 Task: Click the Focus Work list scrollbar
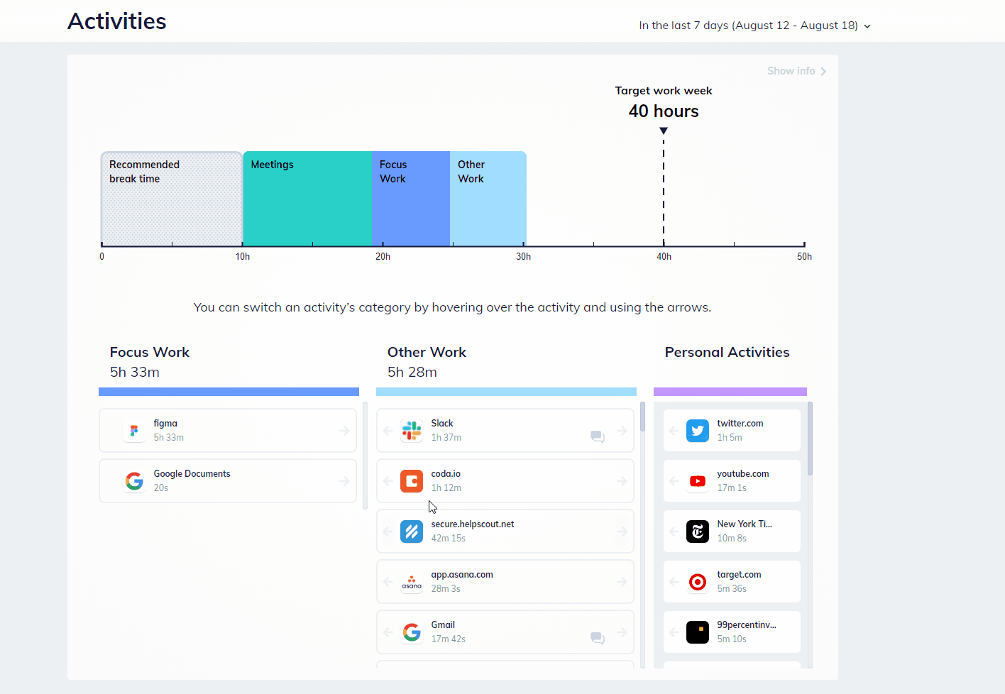point(365,456)
